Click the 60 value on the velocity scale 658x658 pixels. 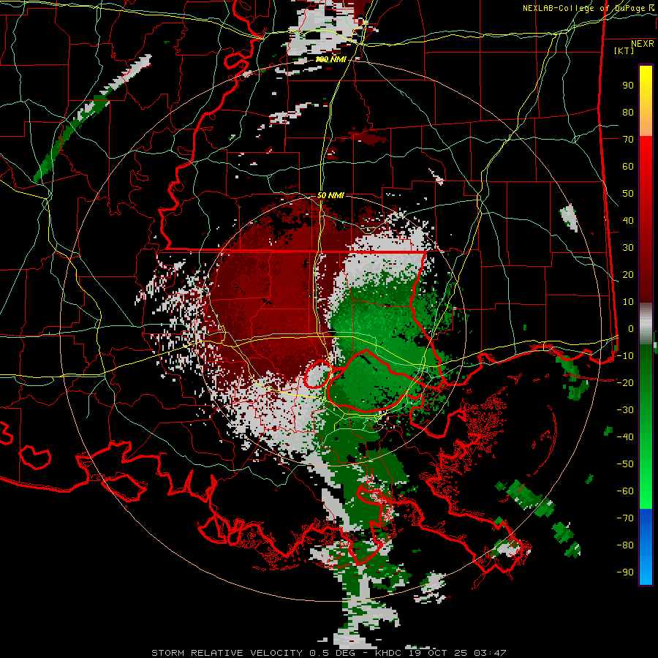point(628,167)
